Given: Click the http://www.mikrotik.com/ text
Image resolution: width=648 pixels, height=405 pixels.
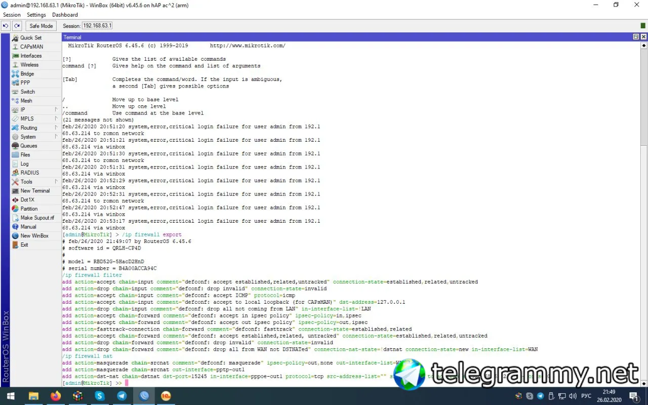Looking at the screenshot, I should 248,46.
